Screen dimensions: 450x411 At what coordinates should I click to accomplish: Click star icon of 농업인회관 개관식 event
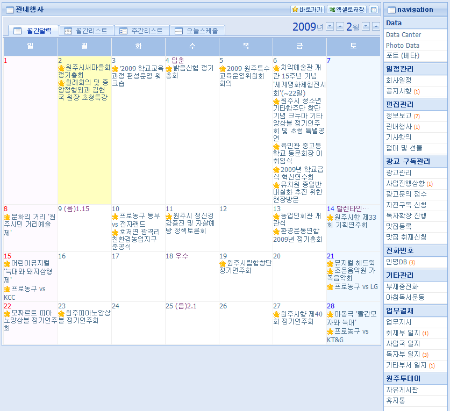pos(276,217)
